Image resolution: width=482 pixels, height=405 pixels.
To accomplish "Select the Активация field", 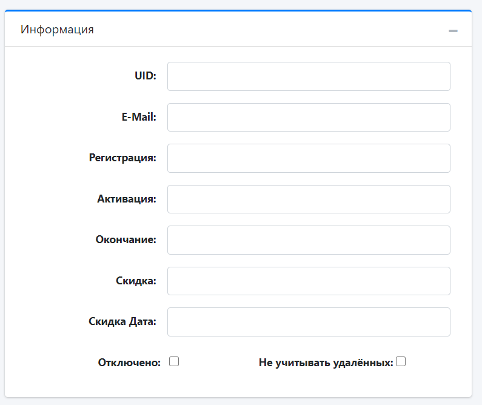I will [x=309, y=199].
